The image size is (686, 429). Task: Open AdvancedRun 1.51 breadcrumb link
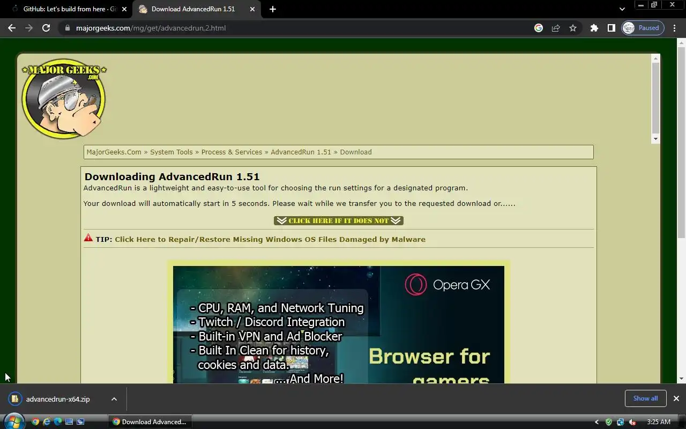[x=301, y=152]
